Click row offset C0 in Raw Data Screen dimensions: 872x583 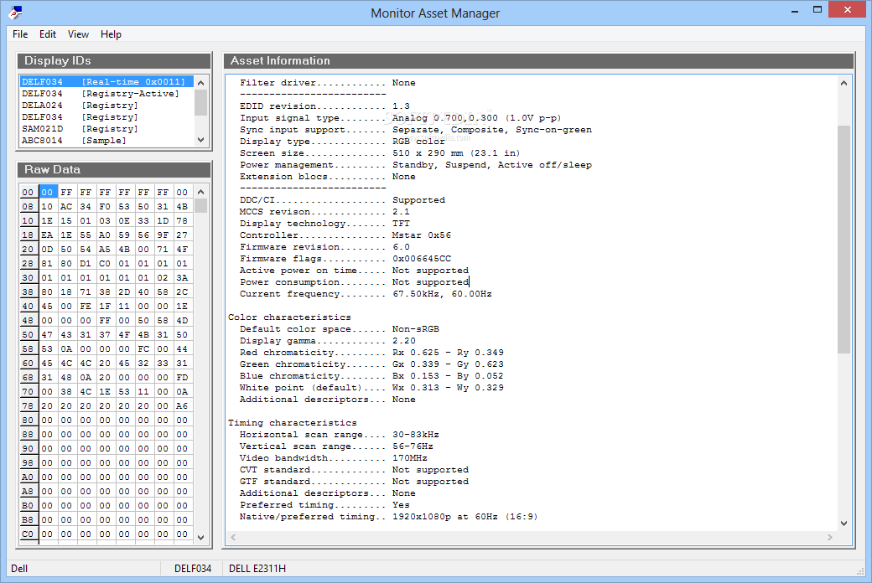(28, 534)
